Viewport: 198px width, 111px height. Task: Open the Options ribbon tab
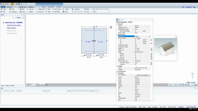44,7
